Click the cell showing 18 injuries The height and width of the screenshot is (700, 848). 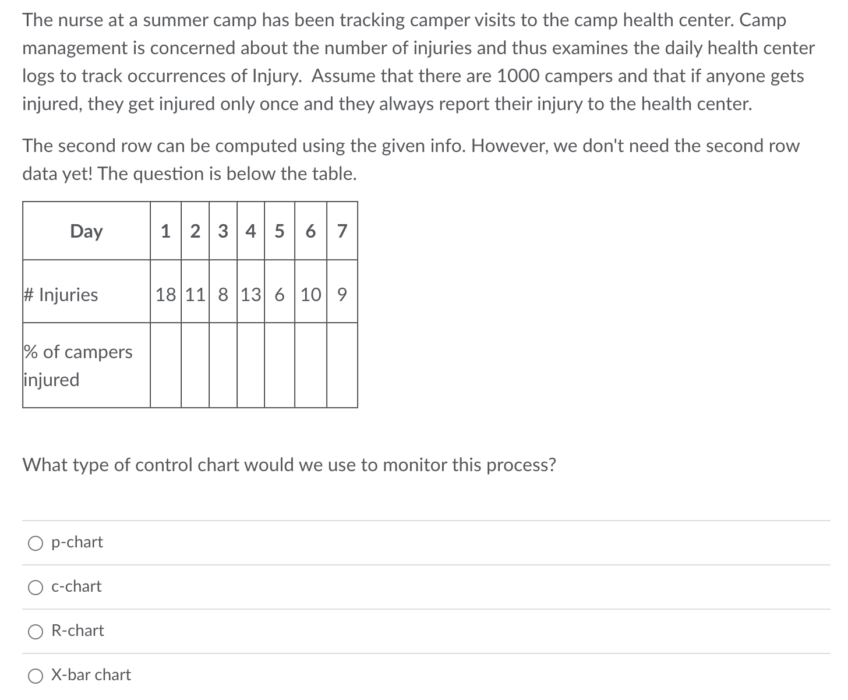pos(165,295)
